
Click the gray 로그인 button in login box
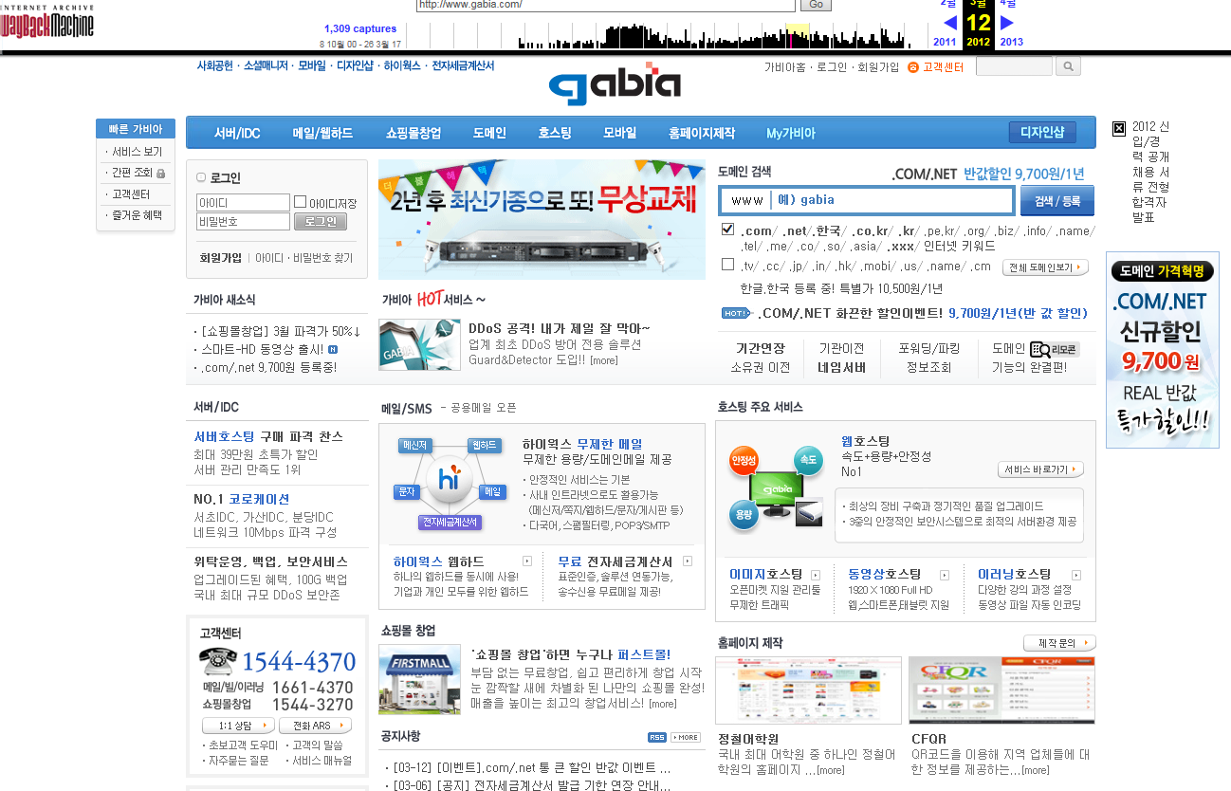tap(320, 222)
